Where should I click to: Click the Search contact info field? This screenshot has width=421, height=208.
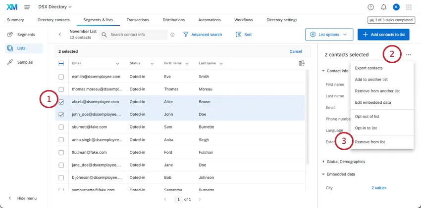(137, 35)
